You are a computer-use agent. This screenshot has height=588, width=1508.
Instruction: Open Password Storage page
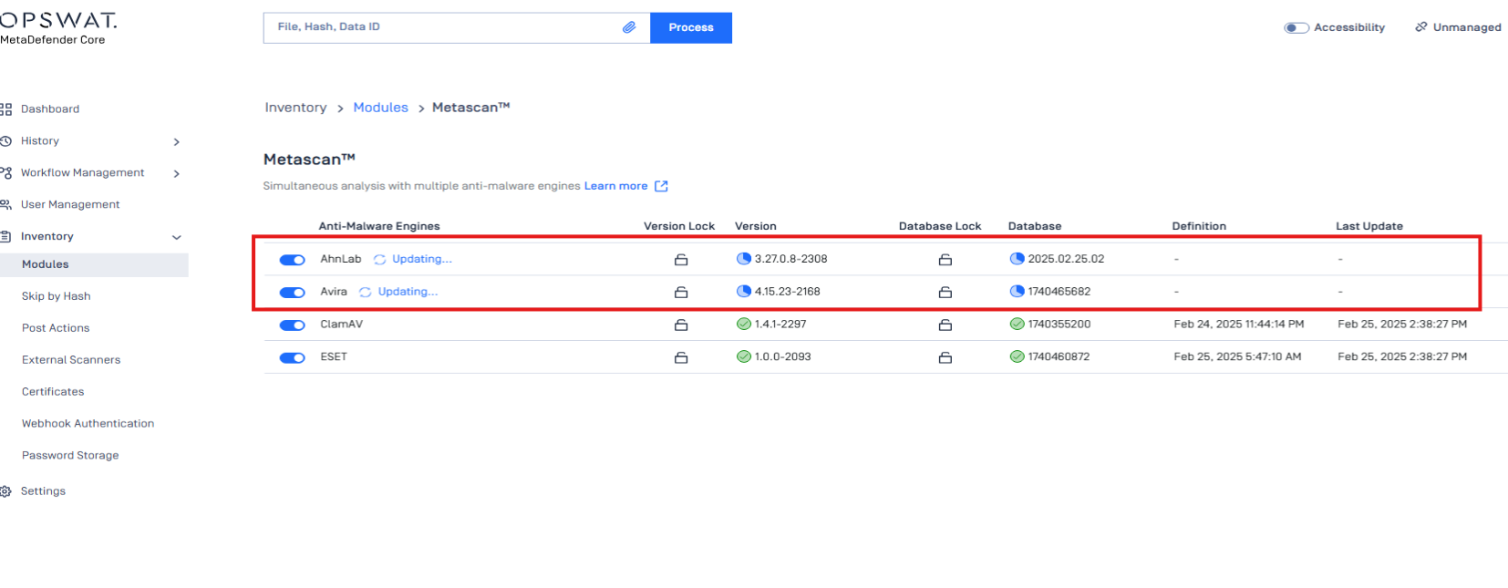(70, 456)
